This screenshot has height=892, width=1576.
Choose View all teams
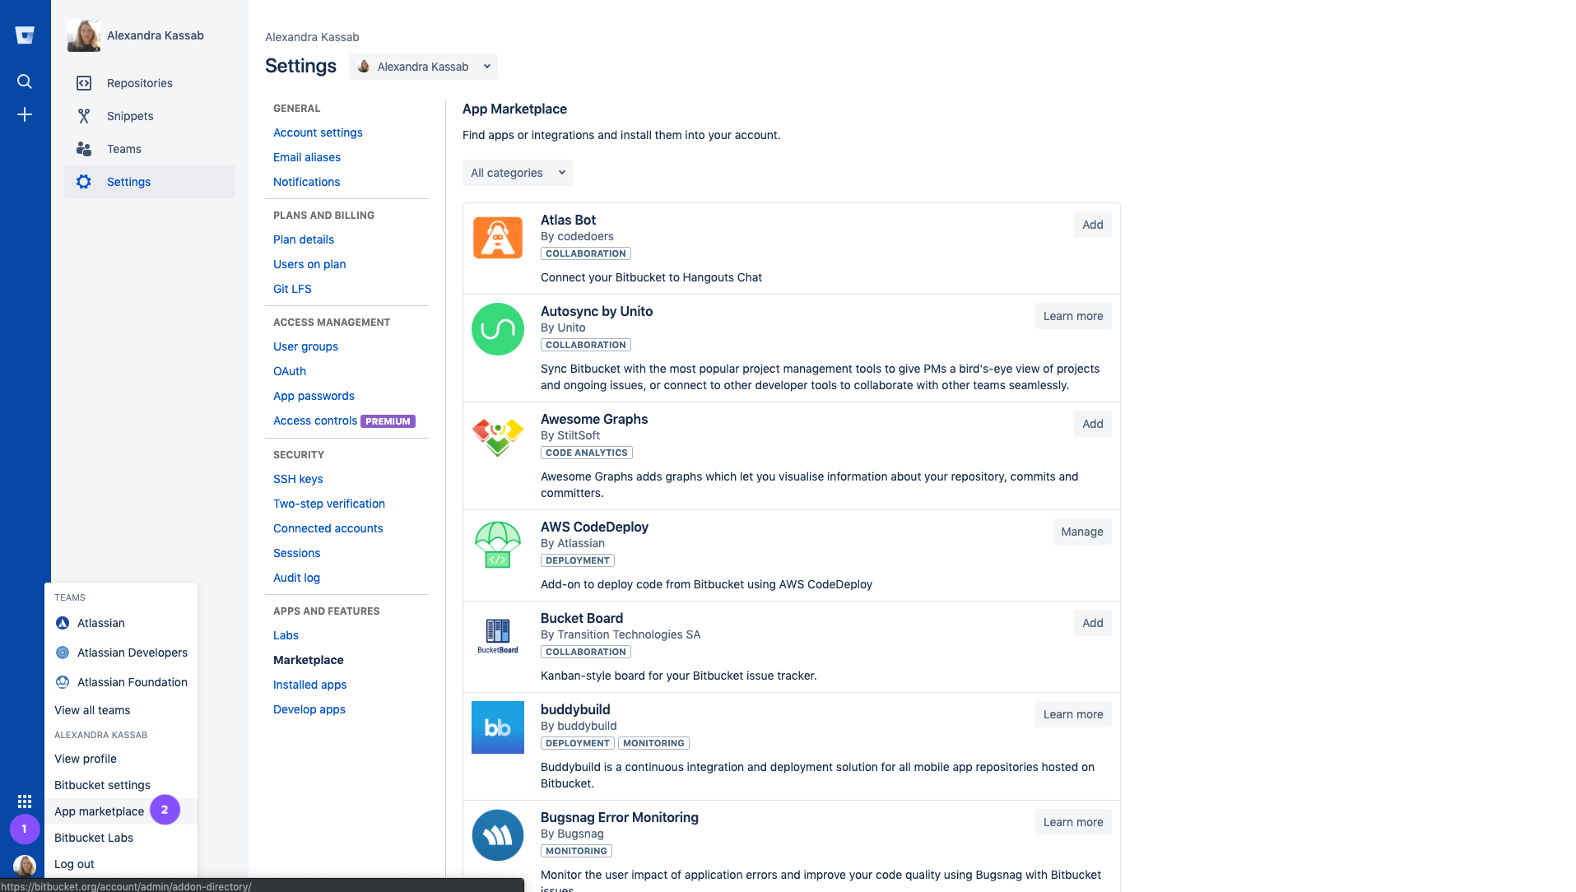click(121, 710)
